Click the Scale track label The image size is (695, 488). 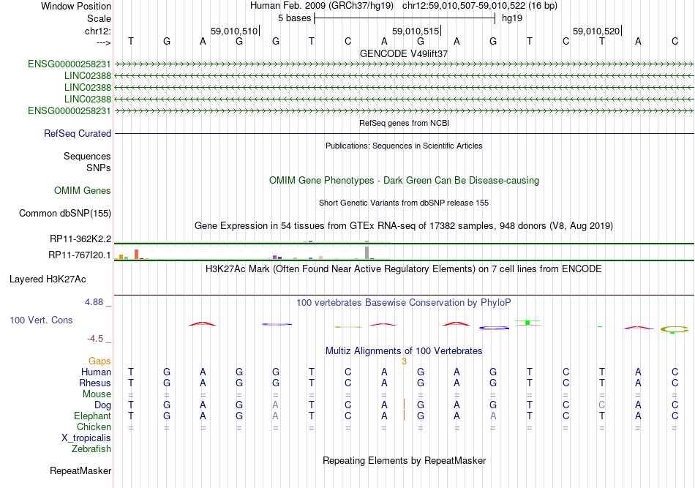[99, 18]
